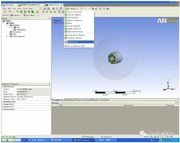The width and height of the screenshot is (180, 143).
Task: Open the View menu
Action: click(14, 9)
